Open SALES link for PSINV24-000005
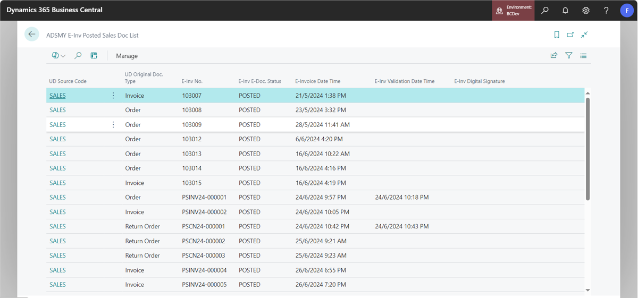 57,285
